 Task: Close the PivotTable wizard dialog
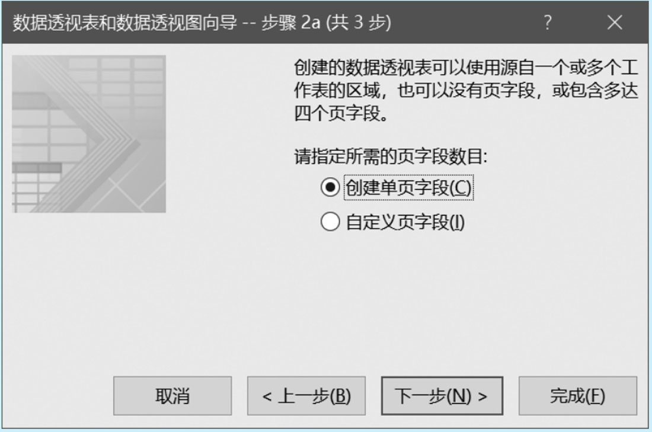click(615, 23)
